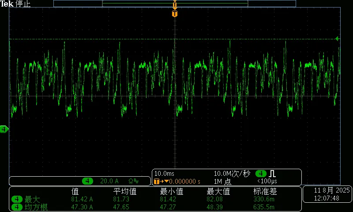The image size is (353, 212).
Task: Click the time 12:07:48
Action: tap(327, 198)
